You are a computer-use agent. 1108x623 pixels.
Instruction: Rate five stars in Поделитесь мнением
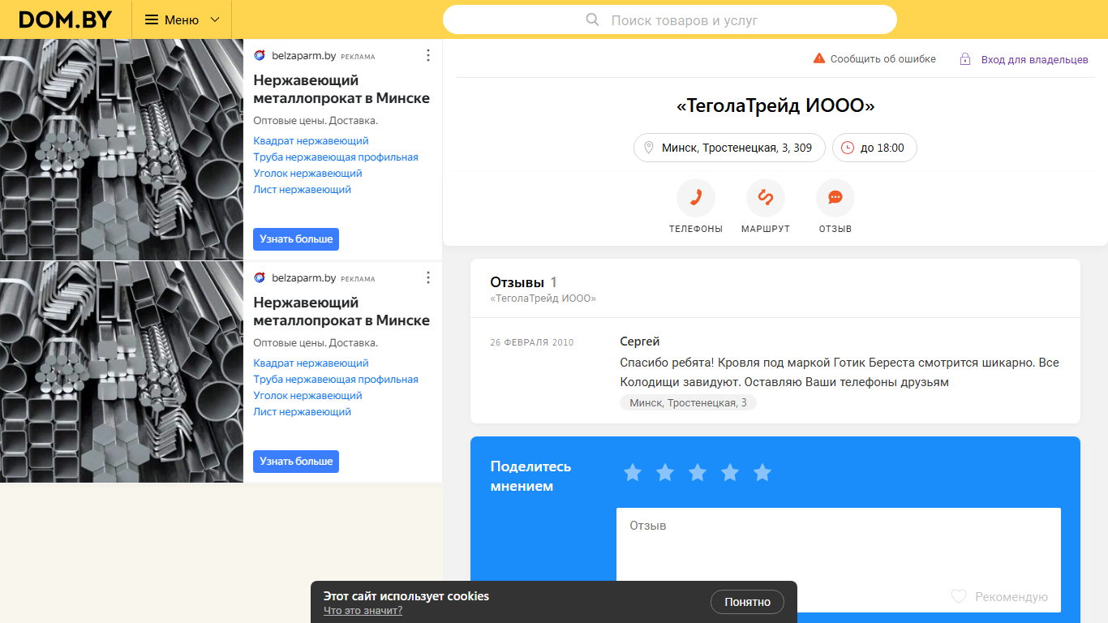coord(762,472)
